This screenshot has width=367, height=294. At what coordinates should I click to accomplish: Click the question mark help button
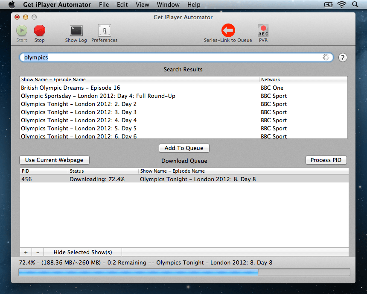pos(343,57)
